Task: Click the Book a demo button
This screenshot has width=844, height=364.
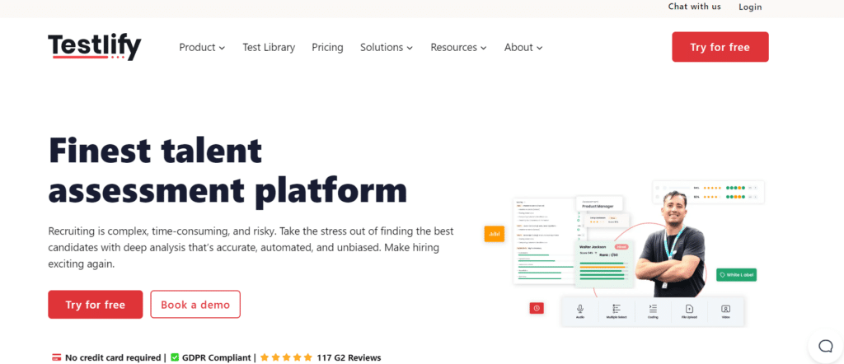Action: tap(195, 305)
